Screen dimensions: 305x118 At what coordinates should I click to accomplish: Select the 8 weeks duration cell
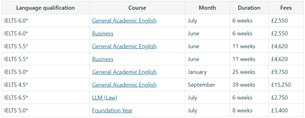[249, 110]
